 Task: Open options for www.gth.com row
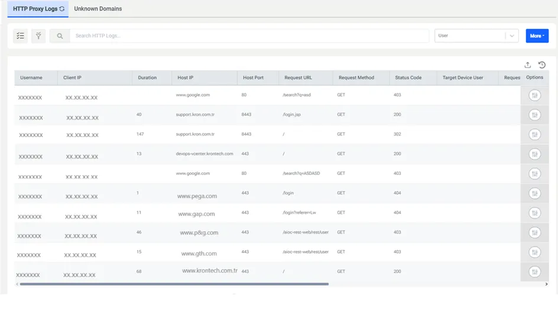tap(534, 252)
